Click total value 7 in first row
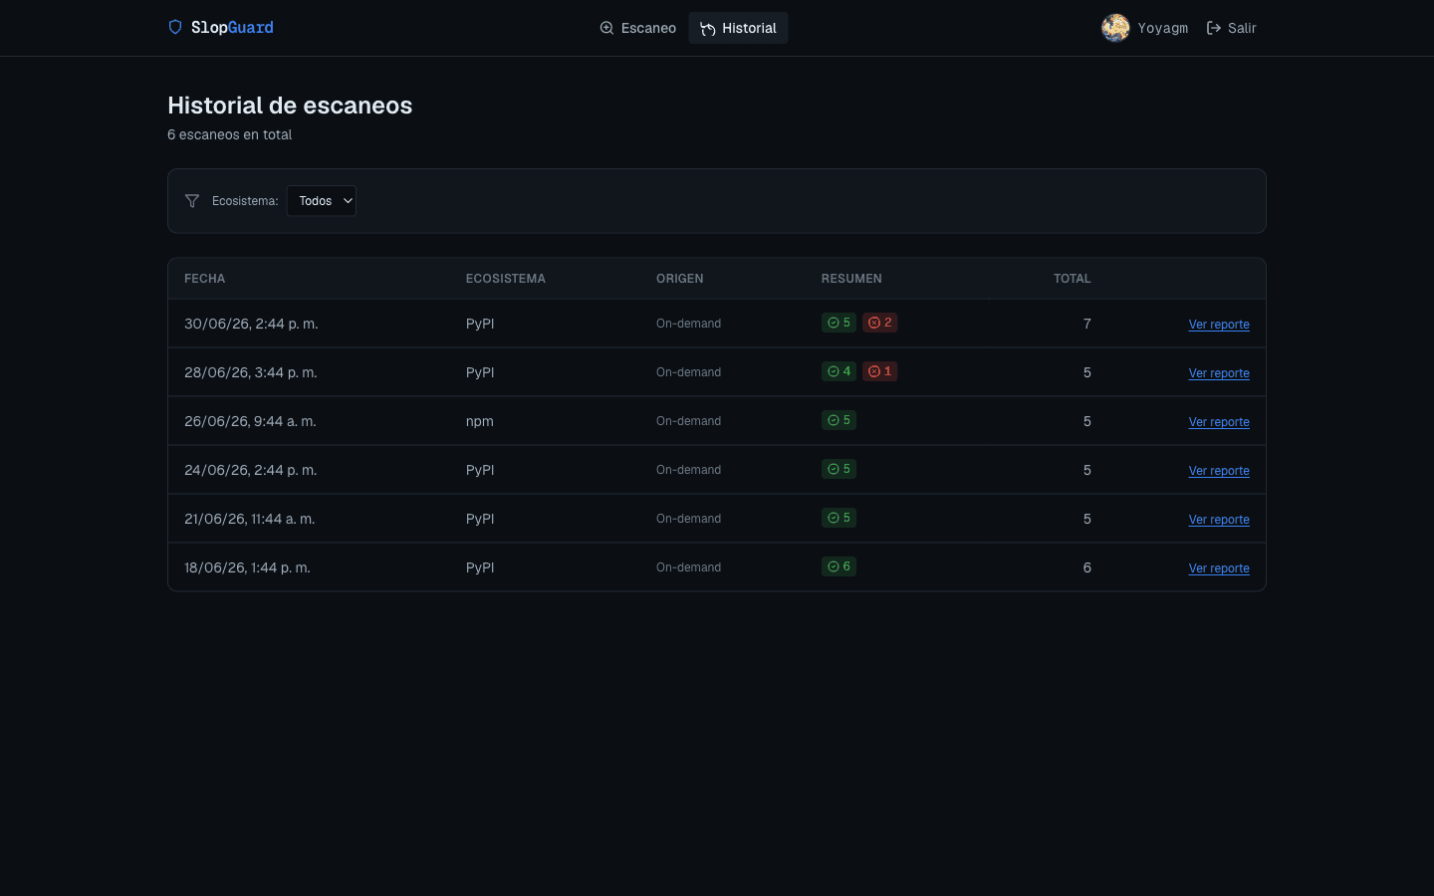The image size is (1434, 896). point(1086,324)
